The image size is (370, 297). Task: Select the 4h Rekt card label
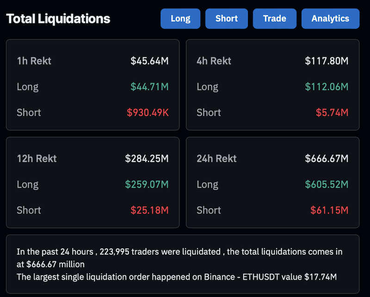coord(214,61)
